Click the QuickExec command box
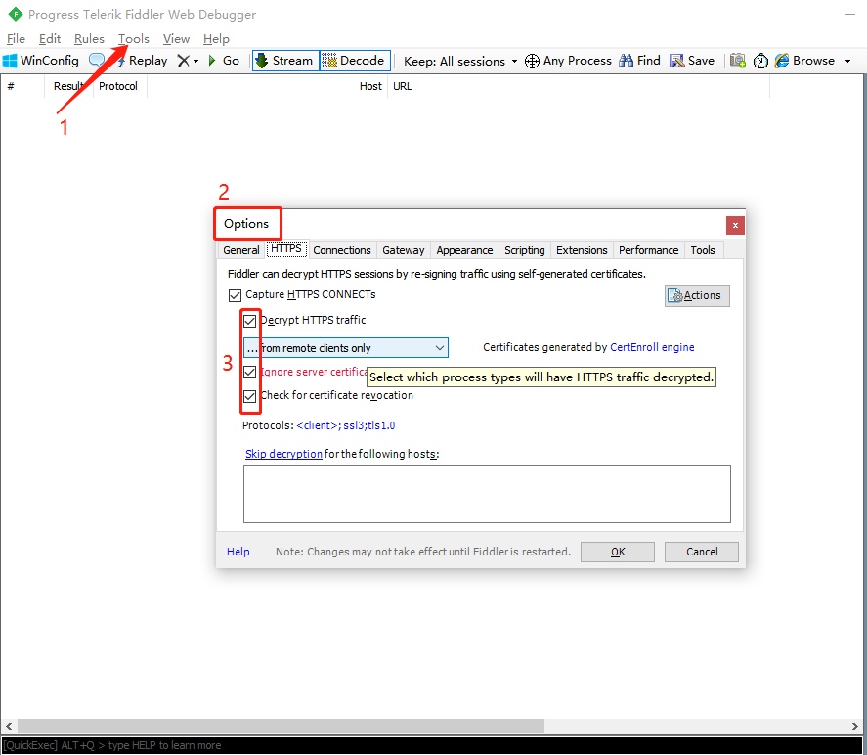The width and height of the screenshot is (867, 755). point(432,745)
